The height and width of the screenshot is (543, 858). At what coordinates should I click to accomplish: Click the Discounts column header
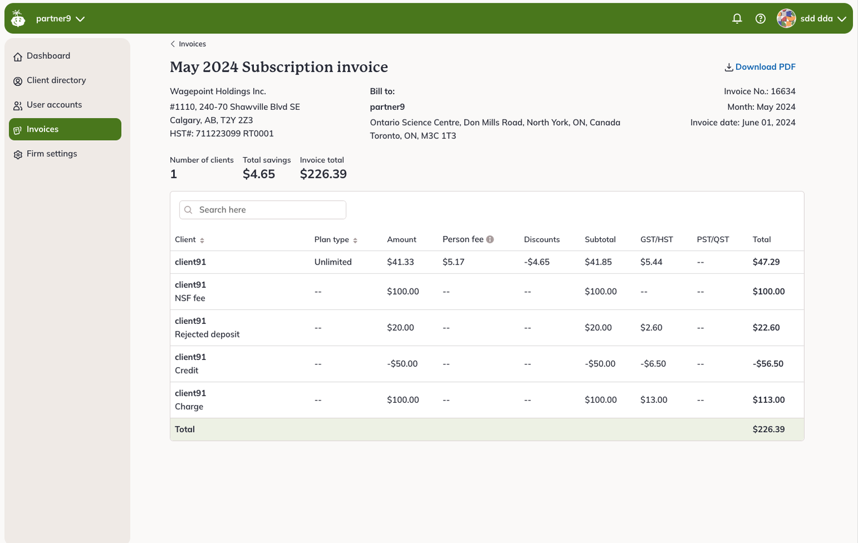(x=542, y=239)
